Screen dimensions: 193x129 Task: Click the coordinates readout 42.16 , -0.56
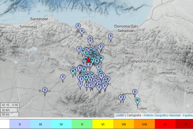tap(10, 105)
